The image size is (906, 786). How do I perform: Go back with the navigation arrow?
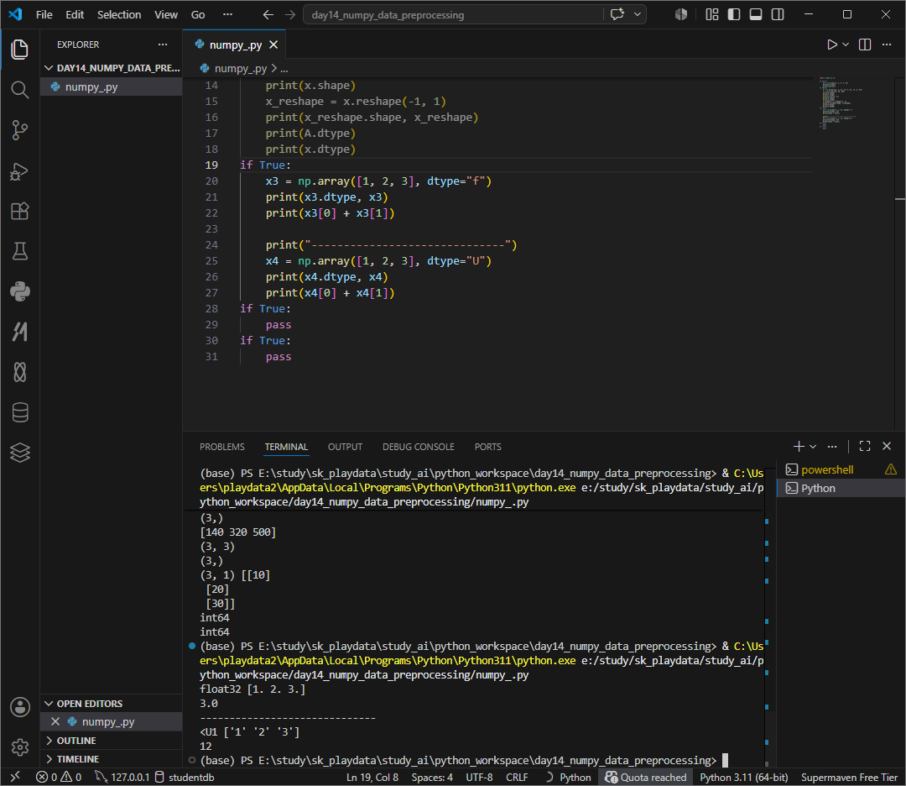click(x=268, y=15)
